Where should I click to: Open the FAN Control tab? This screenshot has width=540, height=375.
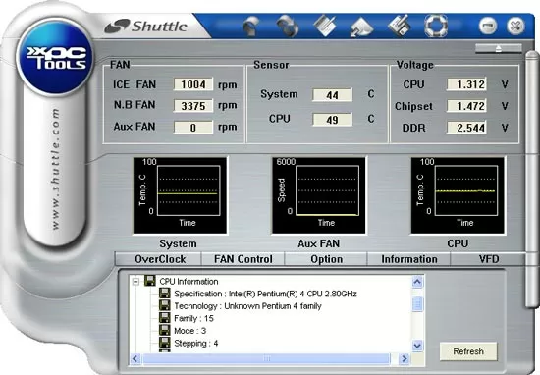[243, 259]
